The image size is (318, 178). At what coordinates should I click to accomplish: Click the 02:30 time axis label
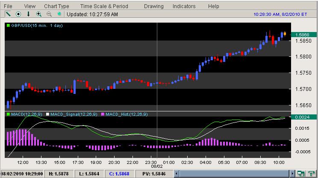click(187, 163)
